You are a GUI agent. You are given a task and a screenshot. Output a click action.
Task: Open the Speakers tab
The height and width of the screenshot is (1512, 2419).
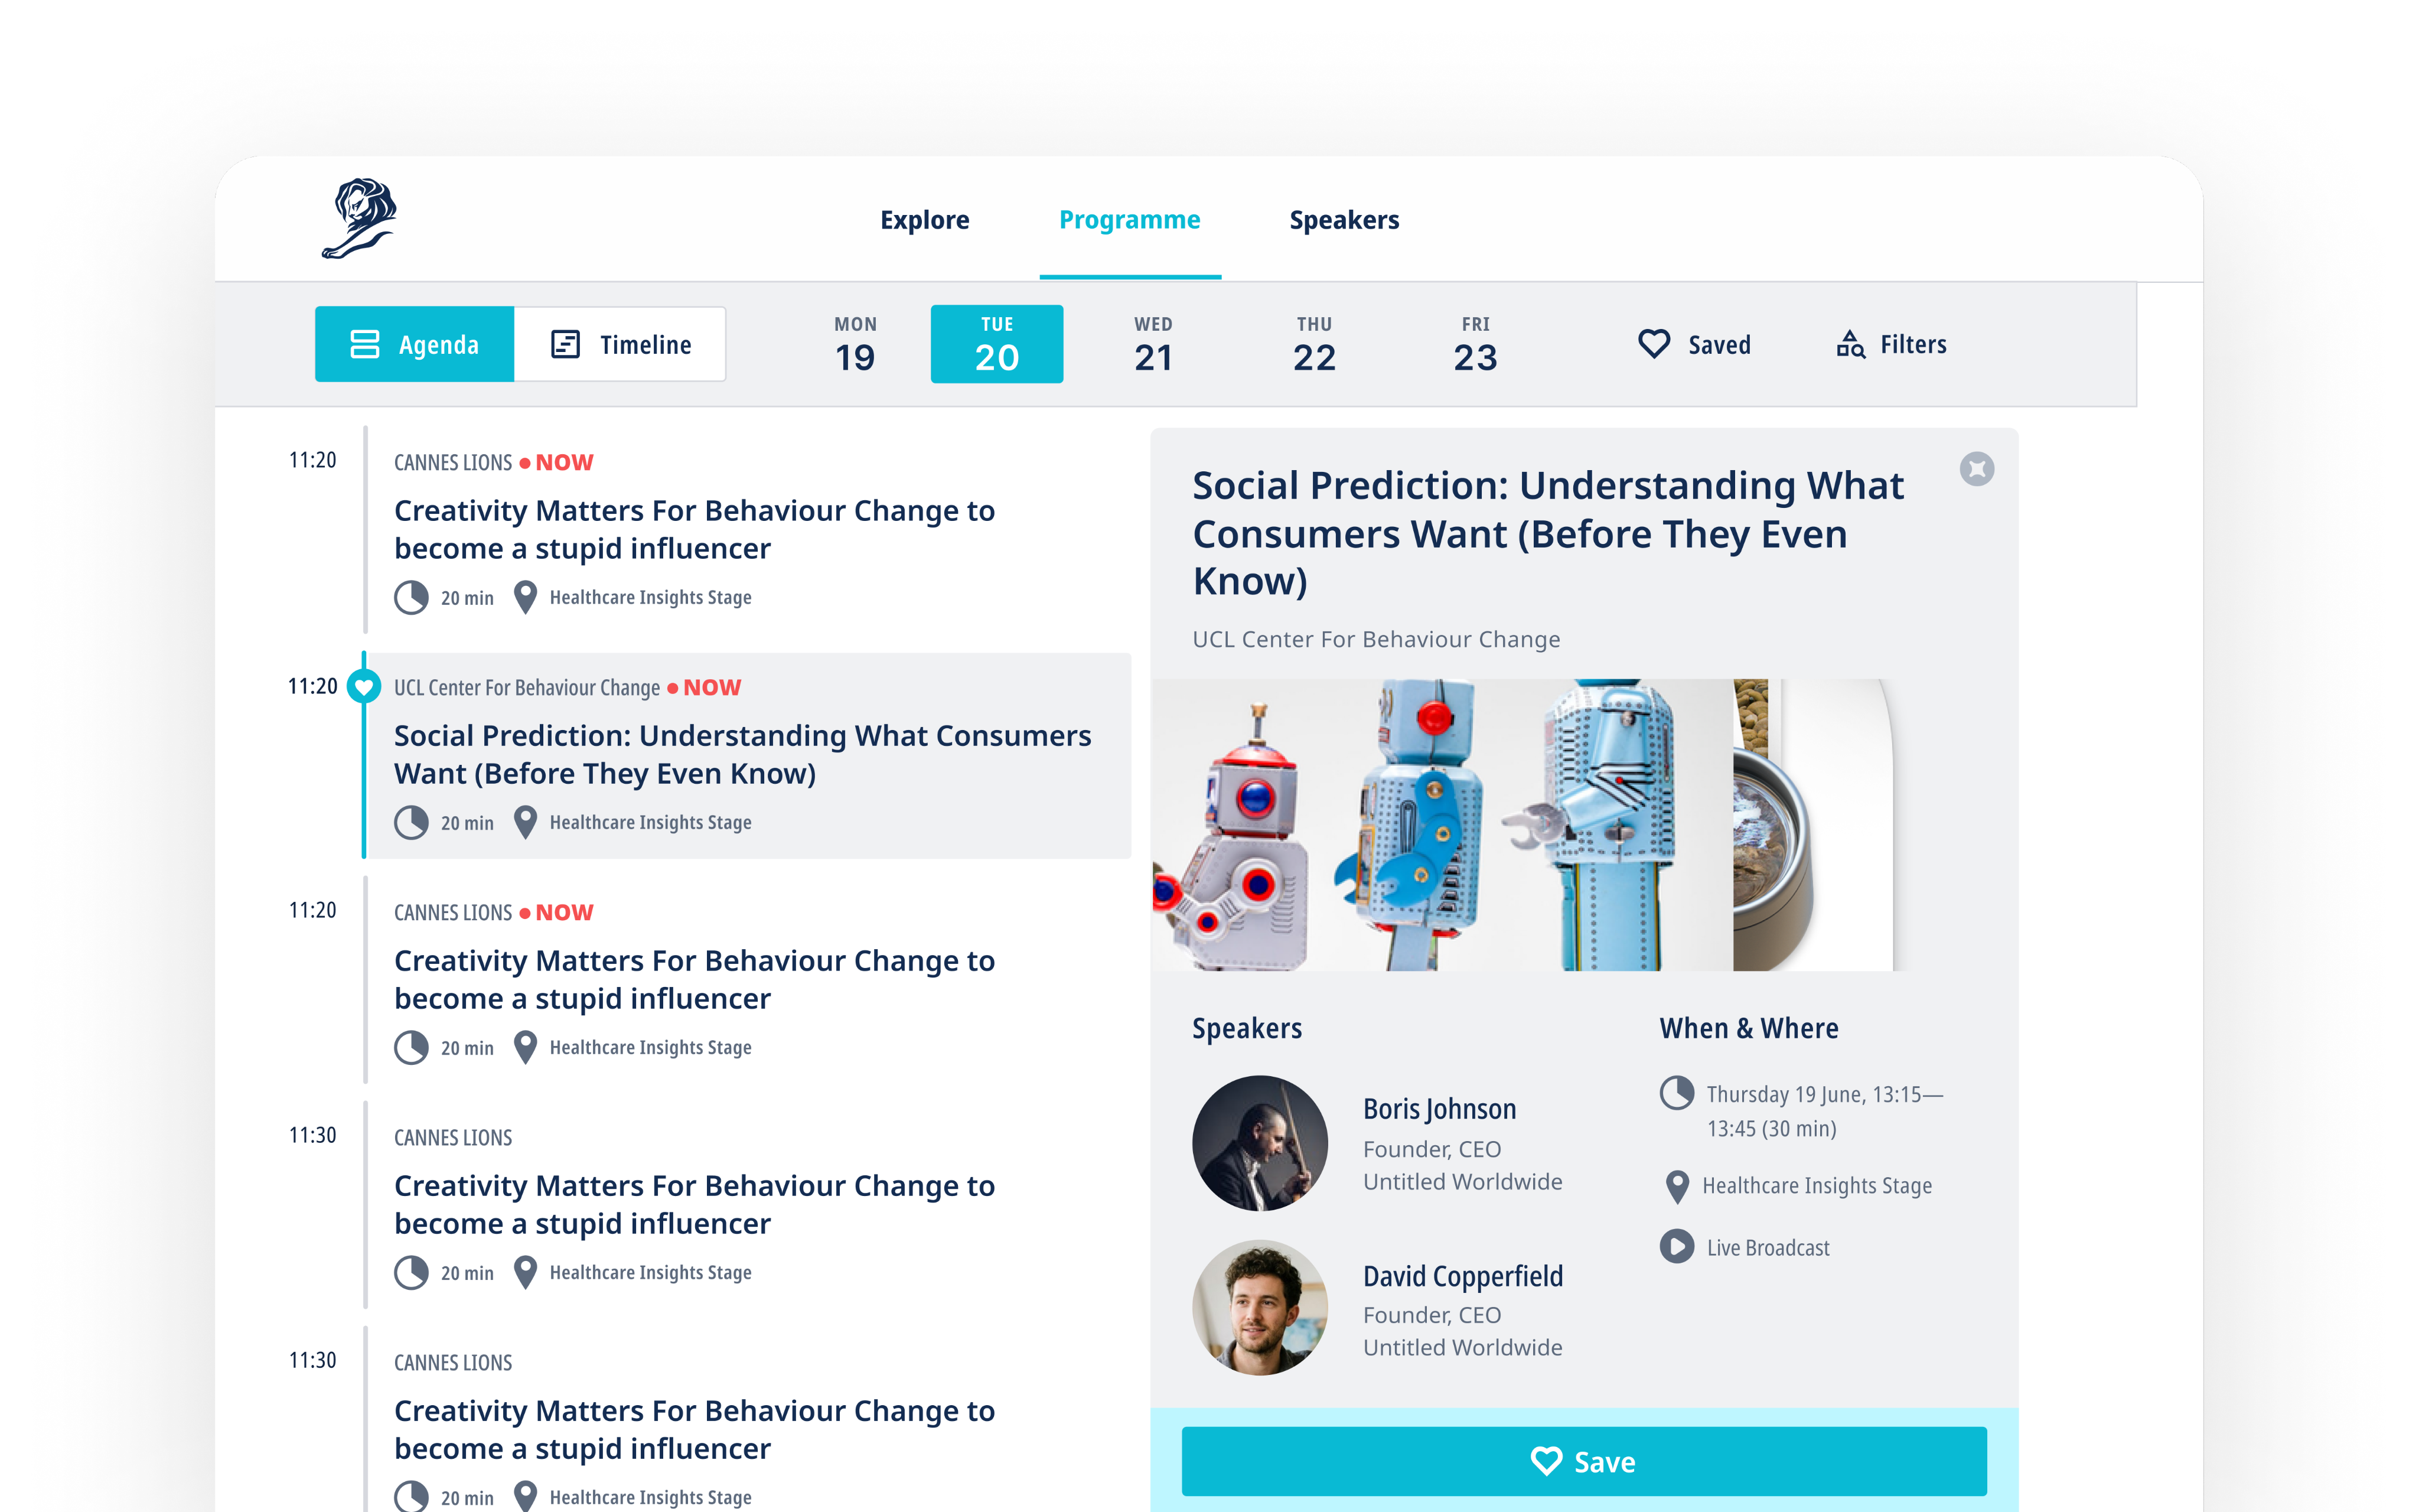(1344, 220)
